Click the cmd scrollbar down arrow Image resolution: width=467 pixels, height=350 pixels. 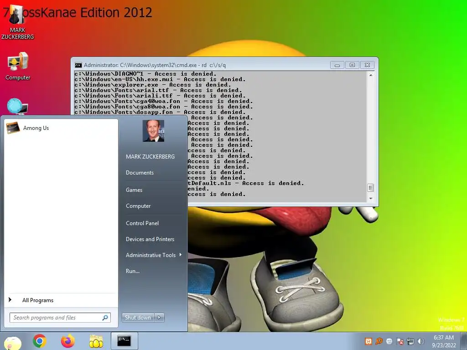point(371,198)
